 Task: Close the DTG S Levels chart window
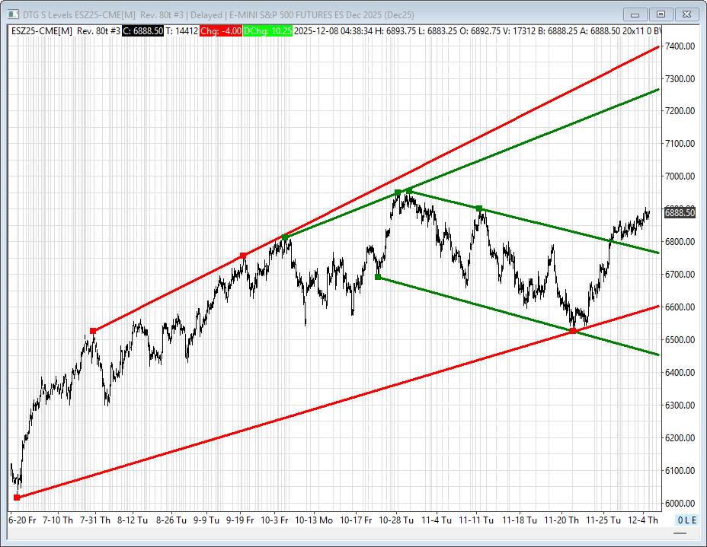tap(686, 14)
